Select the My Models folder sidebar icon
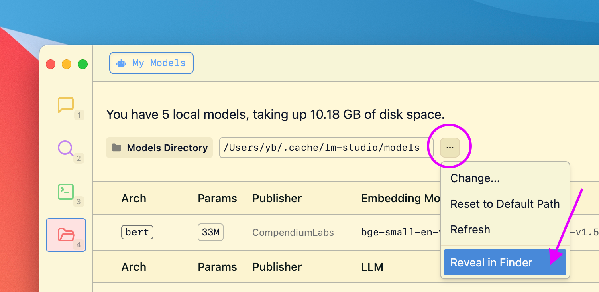599x292 pixels. coord(66,235)
